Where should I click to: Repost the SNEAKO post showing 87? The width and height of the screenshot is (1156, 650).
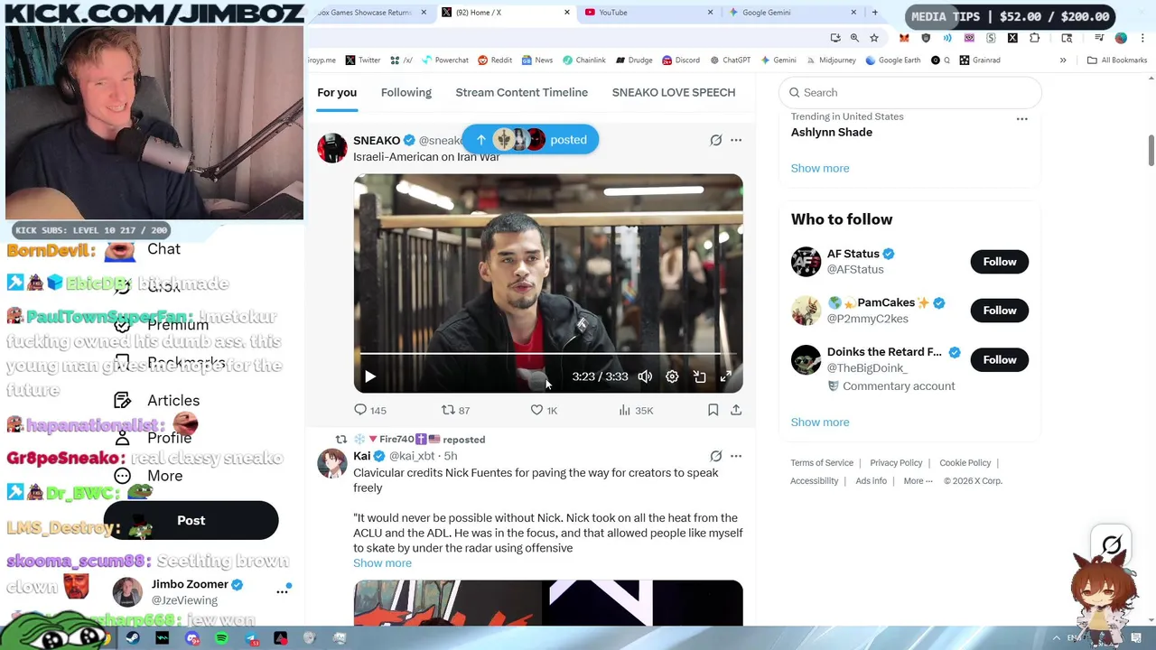[x=455, y=410]
